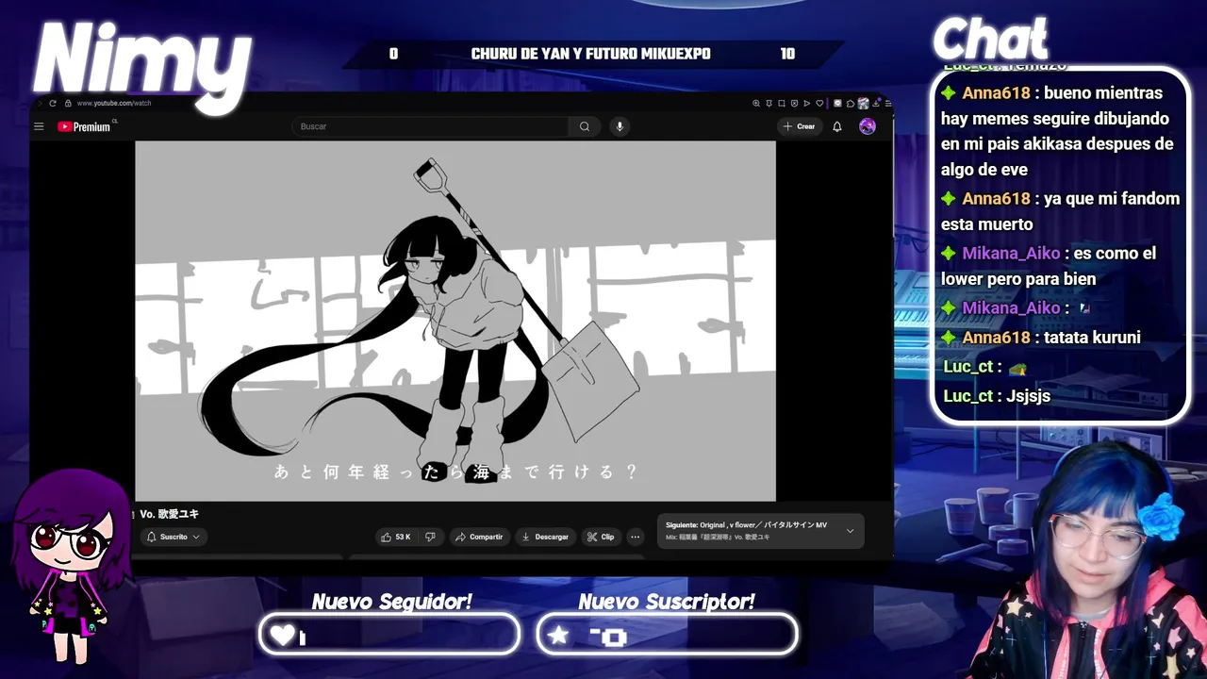Take a snapshot with the browser capture icon
This screenshot has height=679, width=1207.
click(x=782, y=103)
